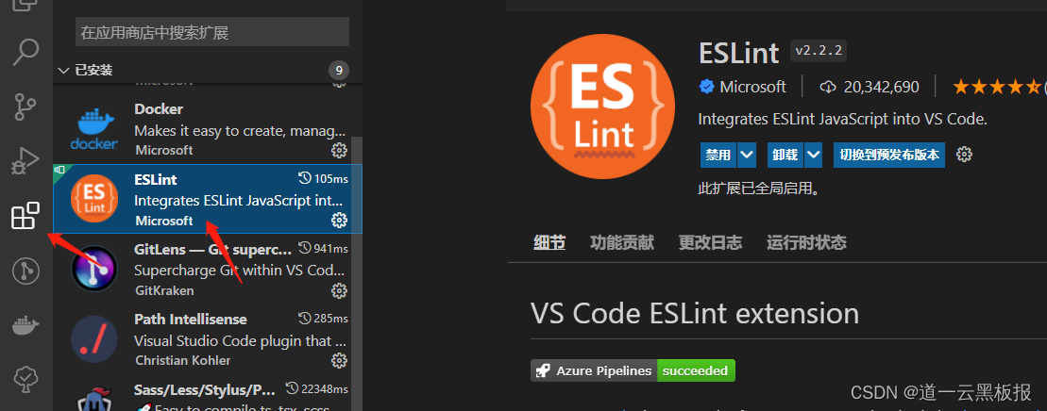
Task: Click the Path Intellisense logo
Action: click(x=94, y=339)
